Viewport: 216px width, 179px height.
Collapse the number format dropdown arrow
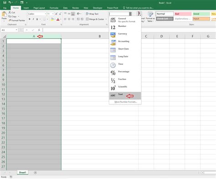click(x=130, y=14)
